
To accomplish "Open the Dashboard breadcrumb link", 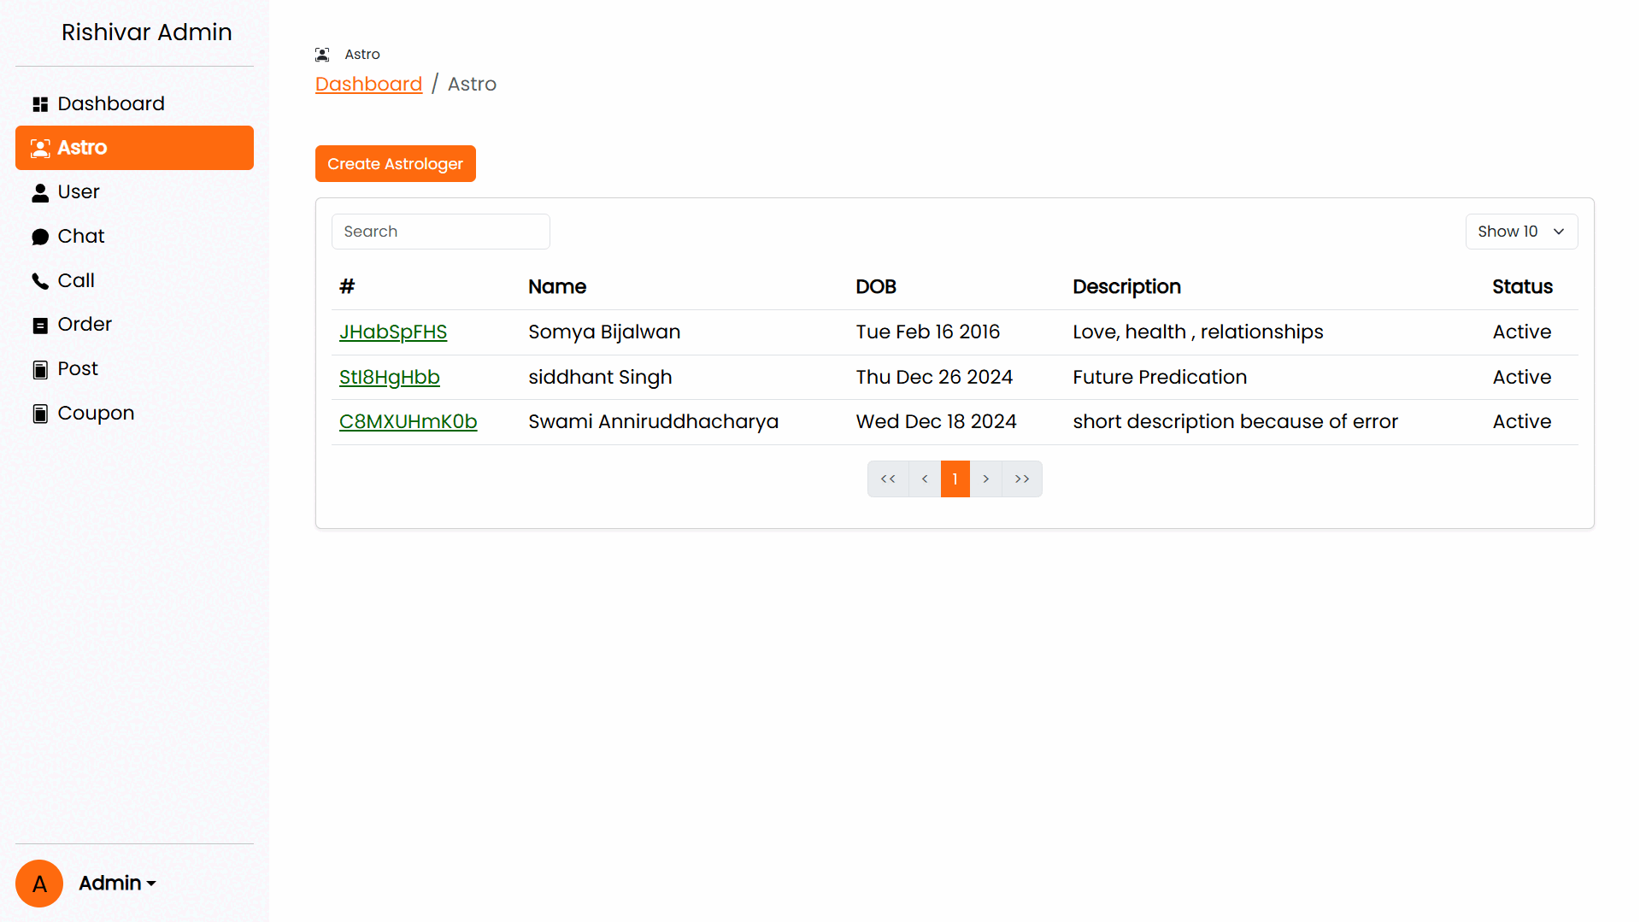I will (368, 84).
